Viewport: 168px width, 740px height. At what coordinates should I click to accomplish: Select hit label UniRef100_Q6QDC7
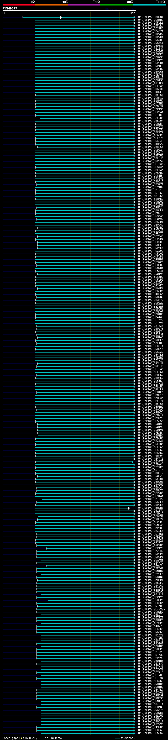(x=151, y=375)
